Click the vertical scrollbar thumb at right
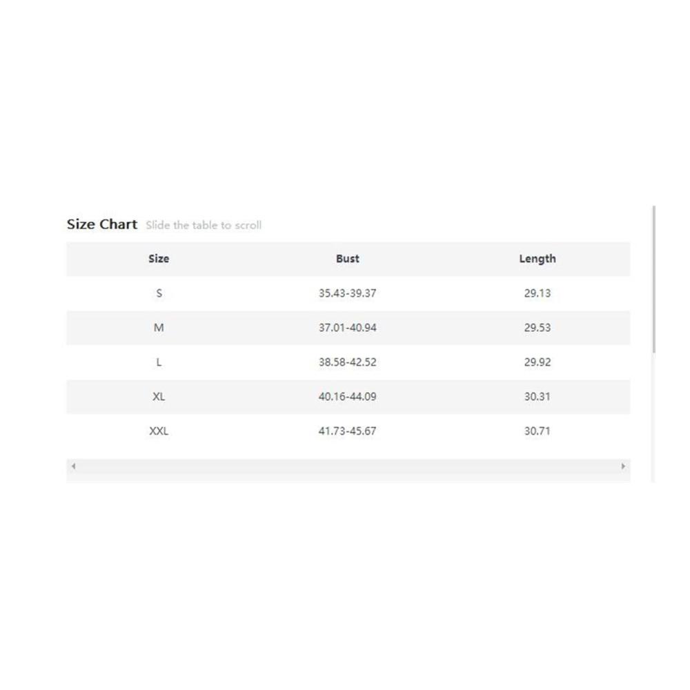The width and height of the screenshot is (690, 690). click(x=654, y=279)
